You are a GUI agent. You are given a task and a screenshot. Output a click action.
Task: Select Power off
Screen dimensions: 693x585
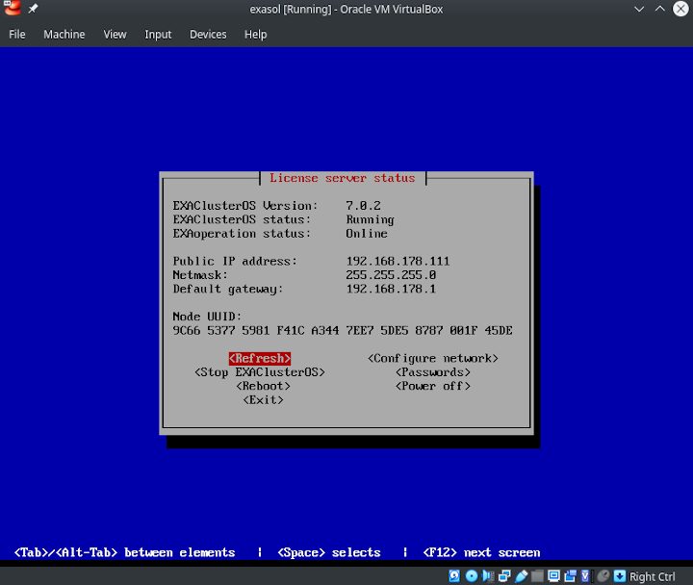coord(433,386)
